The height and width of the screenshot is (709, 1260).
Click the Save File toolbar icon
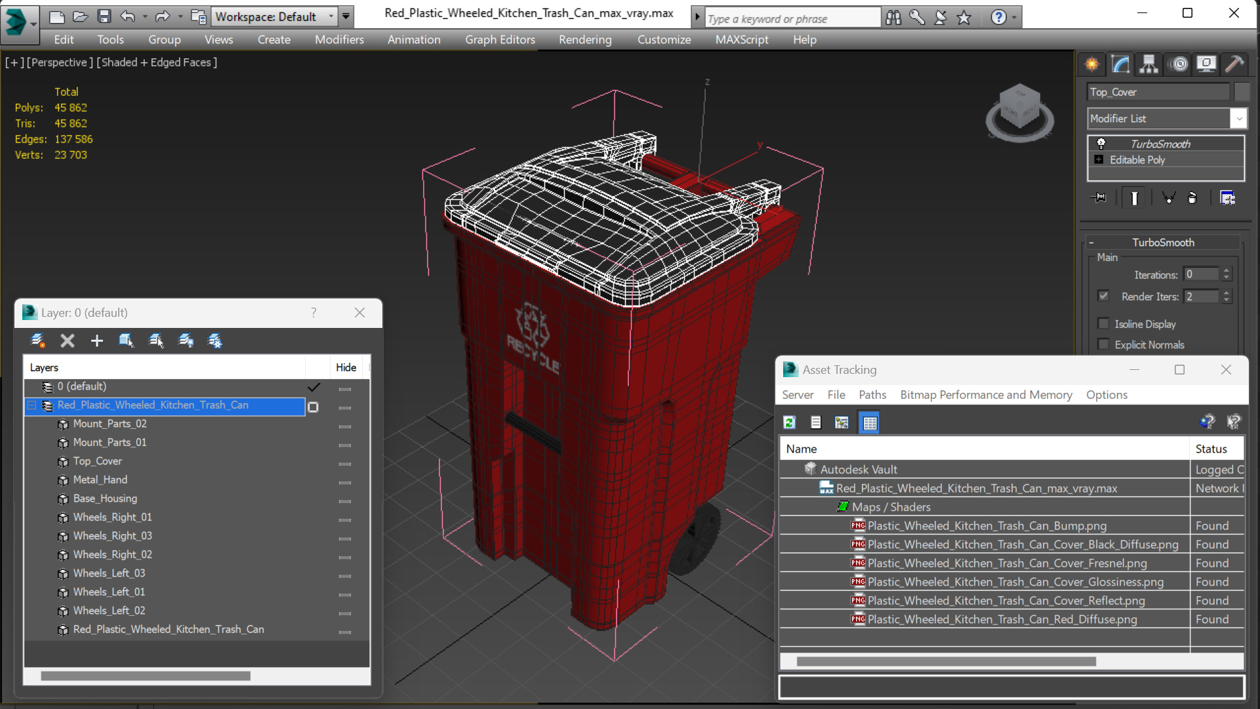click(x=104, y=16)
